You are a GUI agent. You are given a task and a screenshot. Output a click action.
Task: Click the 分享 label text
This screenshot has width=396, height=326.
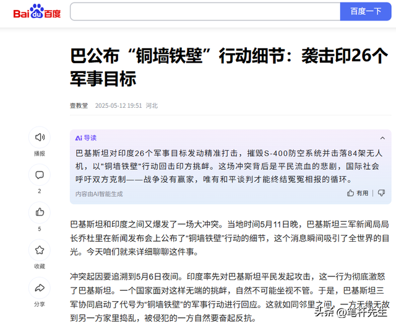click(40, 304)
